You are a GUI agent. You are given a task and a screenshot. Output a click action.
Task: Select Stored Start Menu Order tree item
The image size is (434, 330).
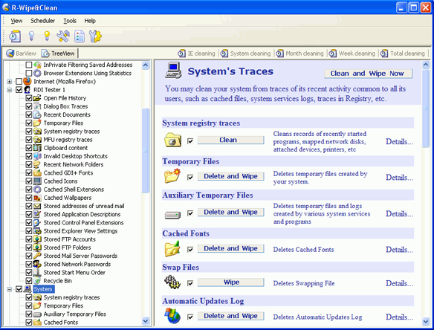74,273
